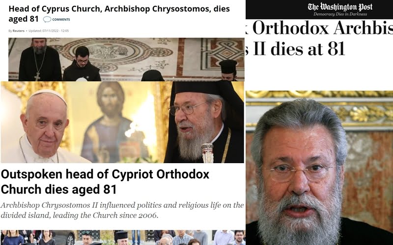Open 'Head of Cyprus Church' headline

119,14
